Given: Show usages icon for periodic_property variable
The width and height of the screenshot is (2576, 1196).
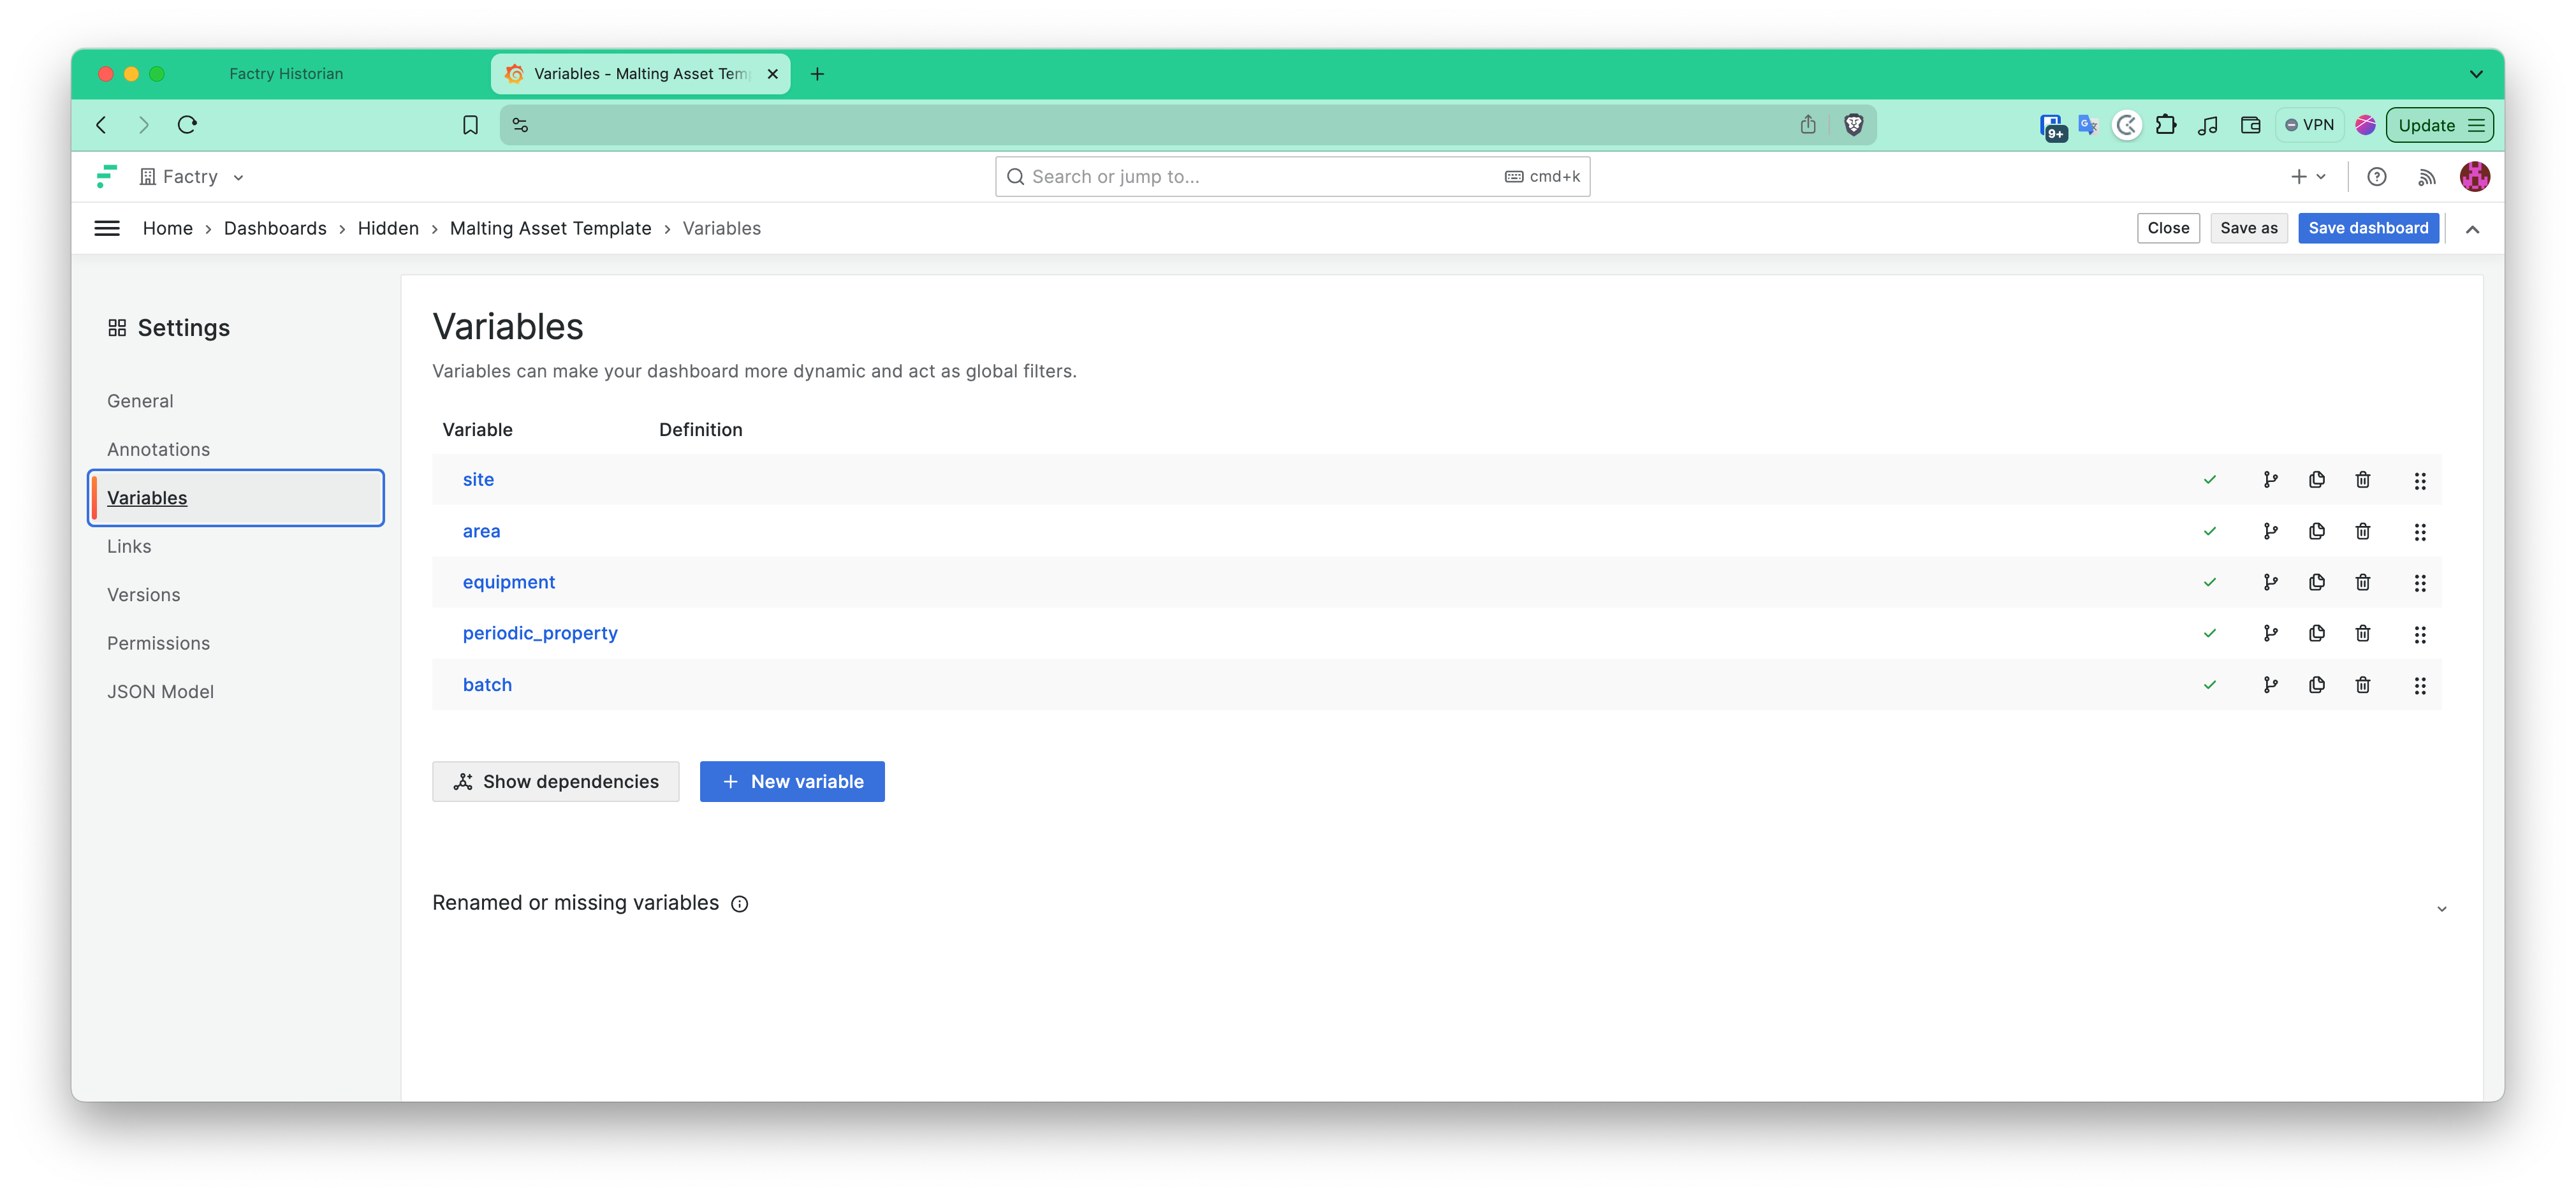Looking at the screenshot, I should (2270, 633).
